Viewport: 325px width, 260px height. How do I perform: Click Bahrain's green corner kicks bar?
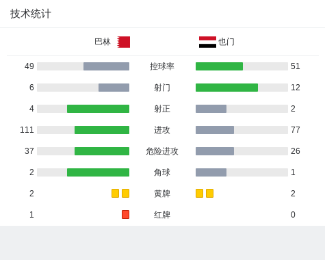[x=98, y=172]
